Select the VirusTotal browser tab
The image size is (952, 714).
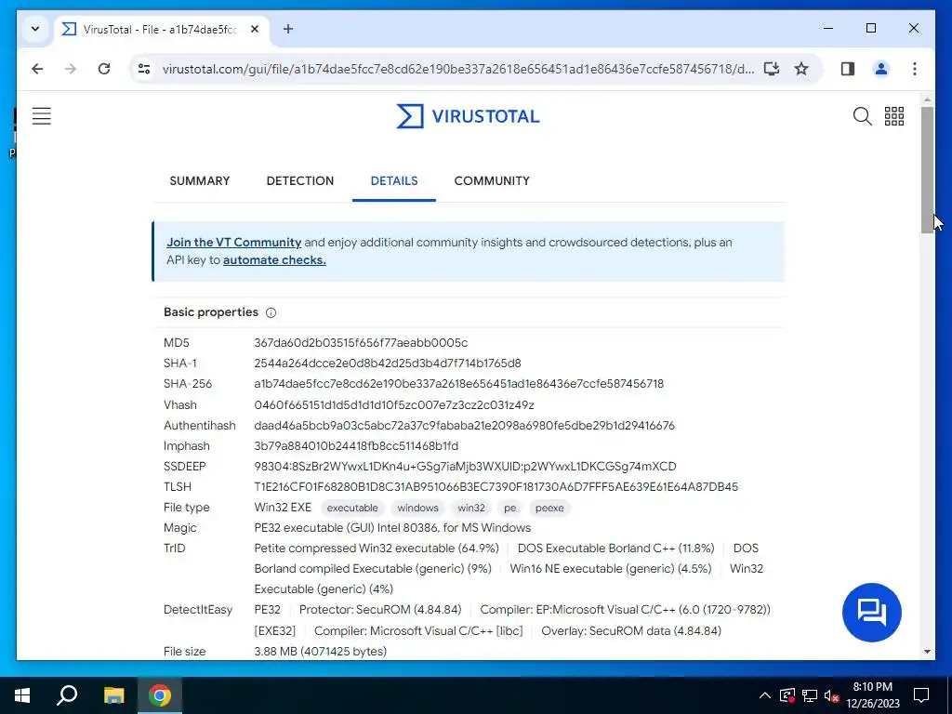point(161,29)
